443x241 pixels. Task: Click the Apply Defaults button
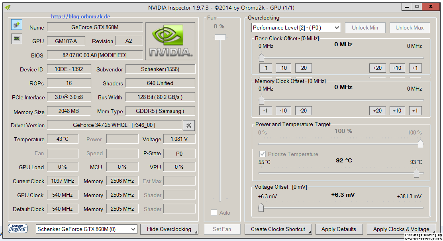coord(339,229)
